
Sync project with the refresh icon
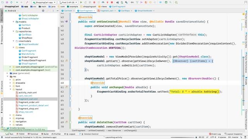tap(11, 2)
